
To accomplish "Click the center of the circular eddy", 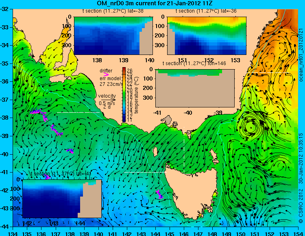I will [251, 128].
